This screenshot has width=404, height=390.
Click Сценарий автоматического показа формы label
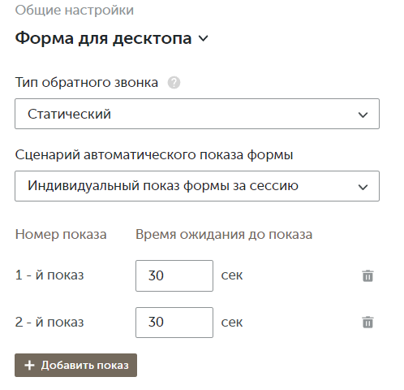tap(154, 155)
